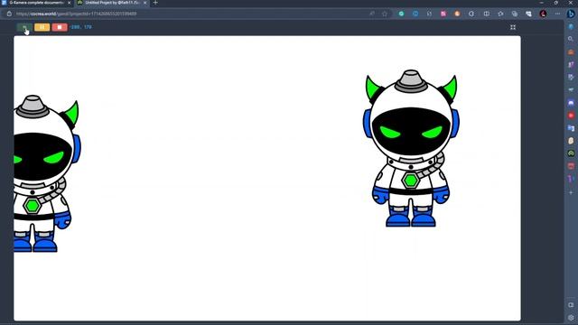Open a new browser tab

pos(155,3)
